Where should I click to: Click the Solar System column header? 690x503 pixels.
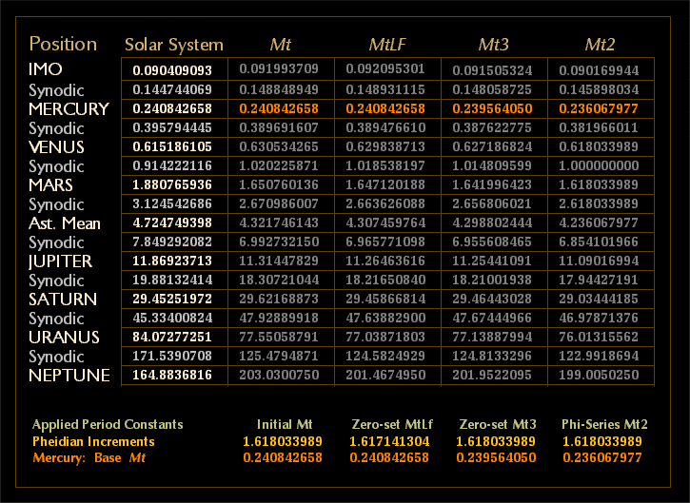pos(174,45)
